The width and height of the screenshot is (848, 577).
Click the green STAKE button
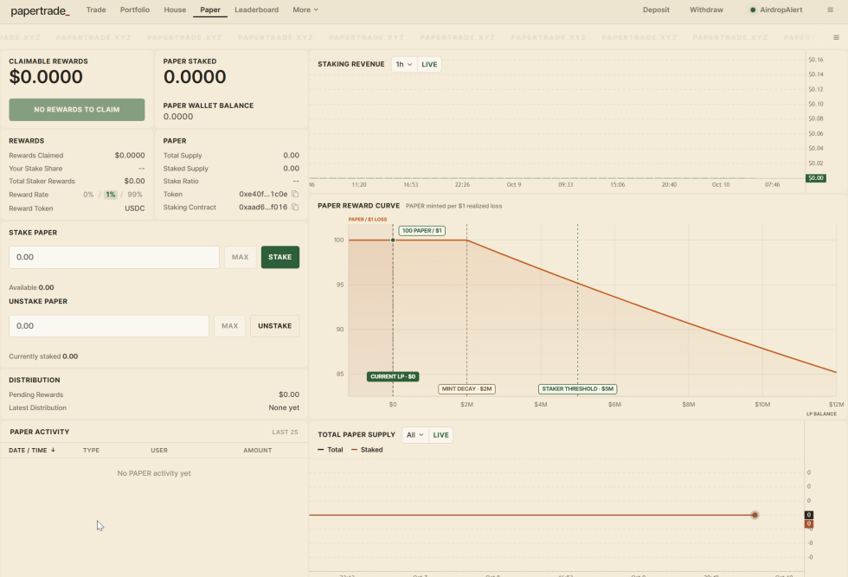coord(280,258)
